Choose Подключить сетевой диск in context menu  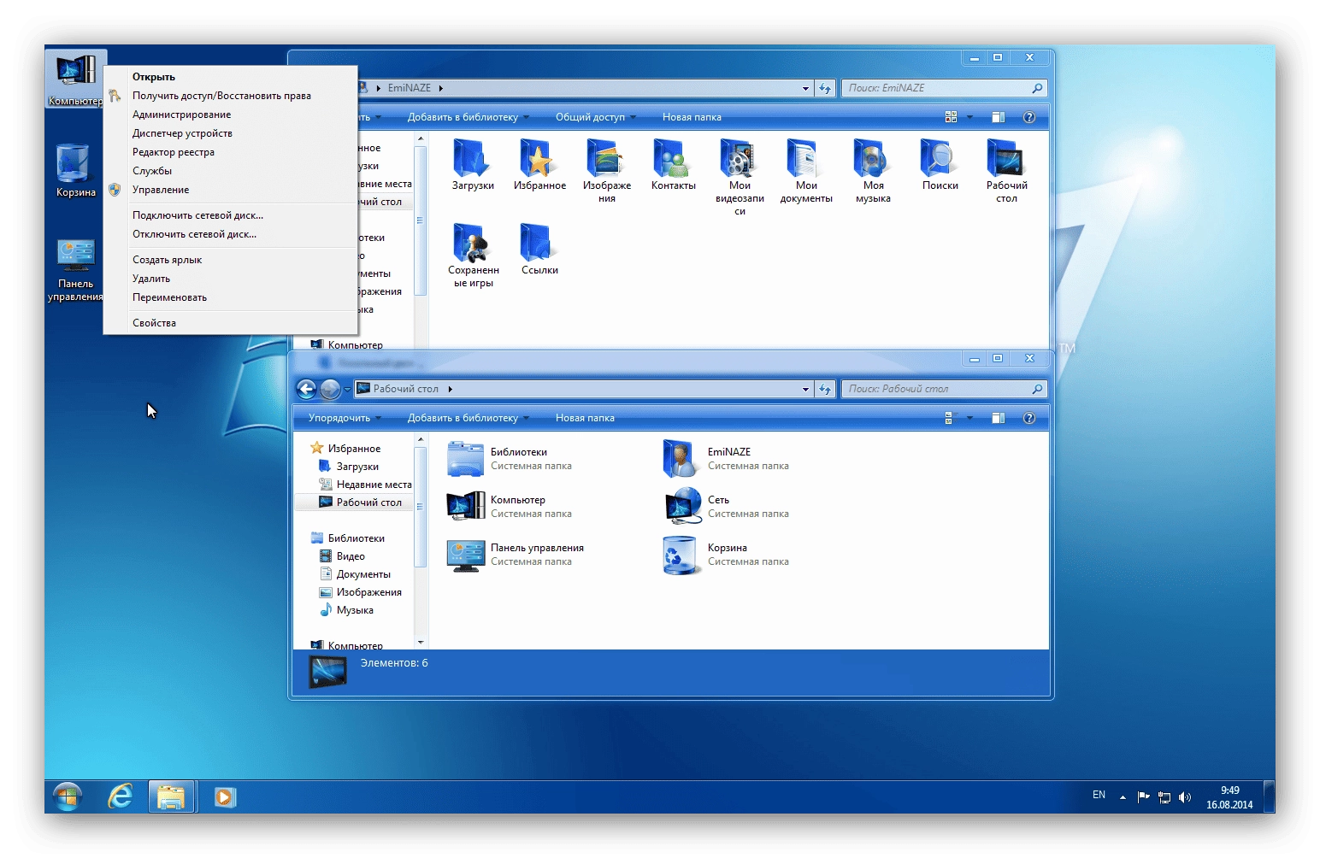[x=230, y=215]
